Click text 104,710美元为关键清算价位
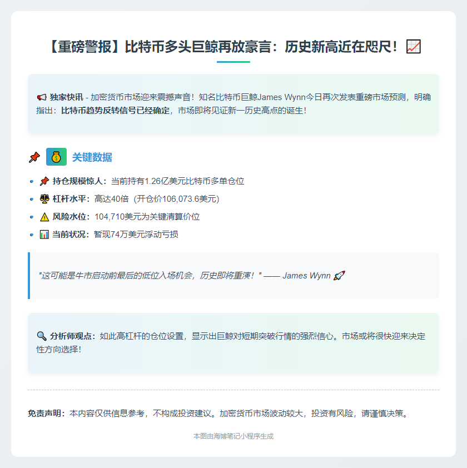This screenshot has width=467, height=468. pyautogui.click(x=147, y=217)
